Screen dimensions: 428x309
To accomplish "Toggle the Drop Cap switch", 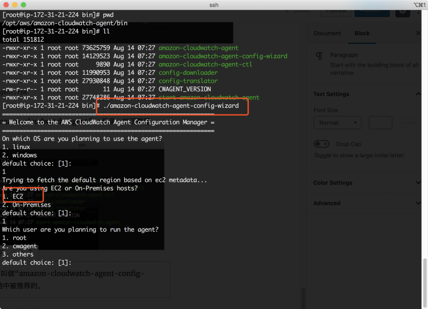I will [x=321, y=144].
